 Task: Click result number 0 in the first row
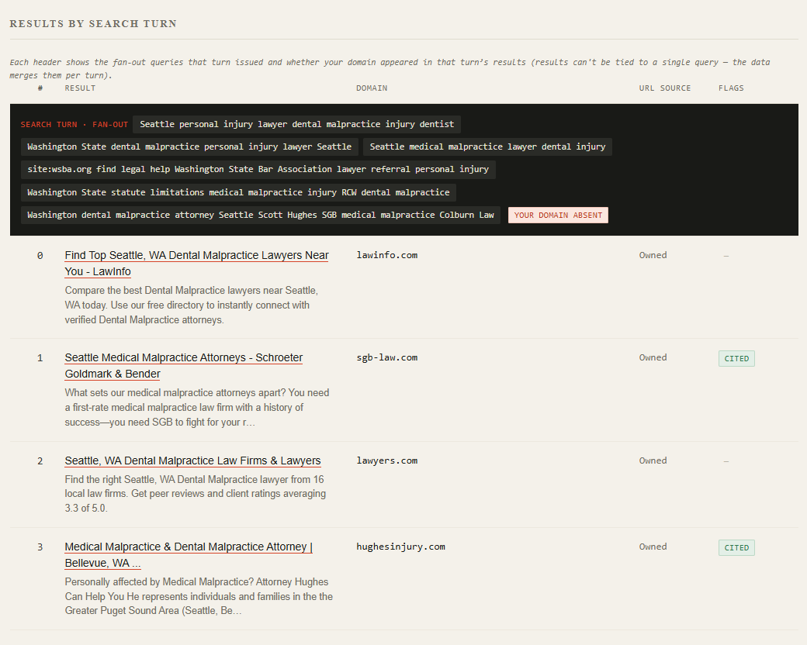pos(40,256)
